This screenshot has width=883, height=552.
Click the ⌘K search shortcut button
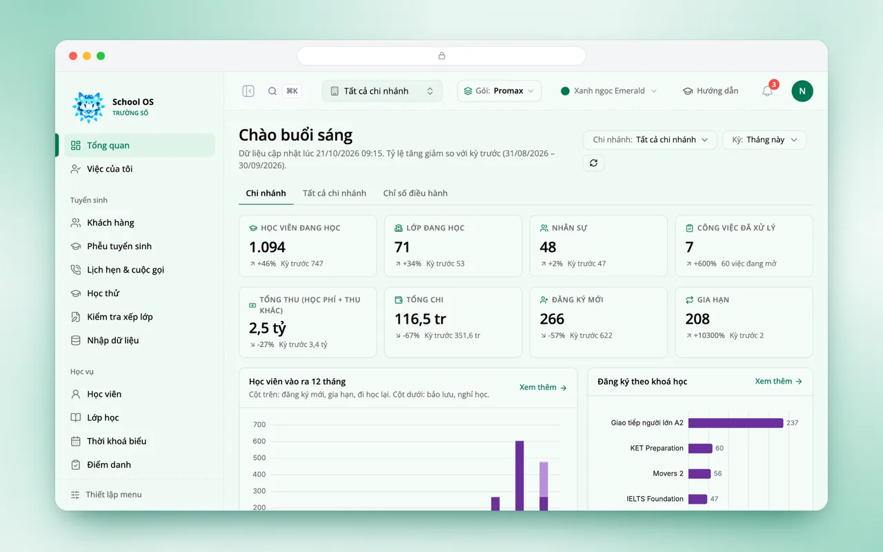click(292, 91)
